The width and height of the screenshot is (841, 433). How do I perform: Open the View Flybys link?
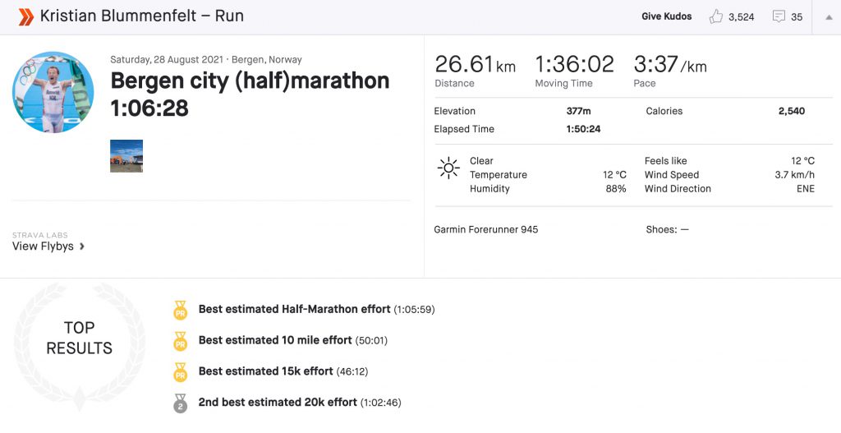tap(43, 246)
